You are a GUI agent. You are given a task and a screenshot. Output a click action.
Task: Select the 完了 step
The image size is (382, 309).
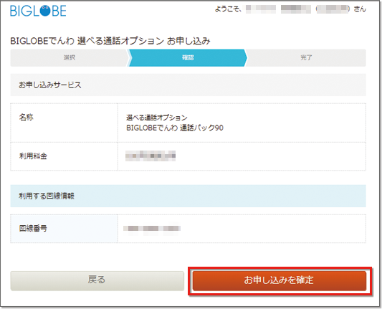(306, 58)
